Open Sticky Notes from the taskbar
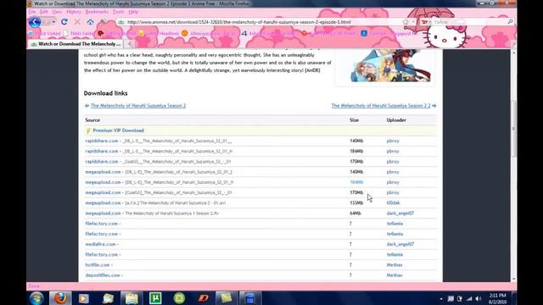The height and width of the screenshot is (305, 543). 227,298
